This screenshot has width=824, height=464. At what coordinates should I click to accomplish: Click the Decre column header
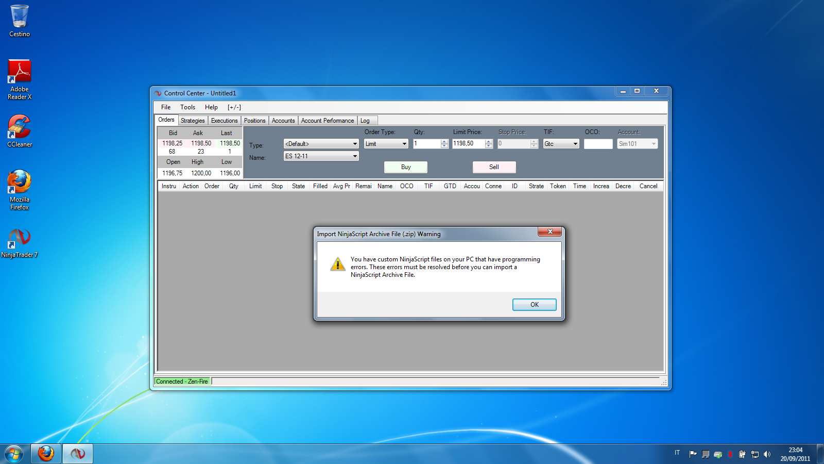click(623, 186)
